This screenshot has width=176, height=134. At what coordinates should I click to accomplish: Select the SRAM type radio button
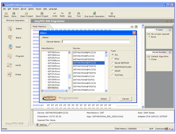pyautogui.click(x=113, y=71)
